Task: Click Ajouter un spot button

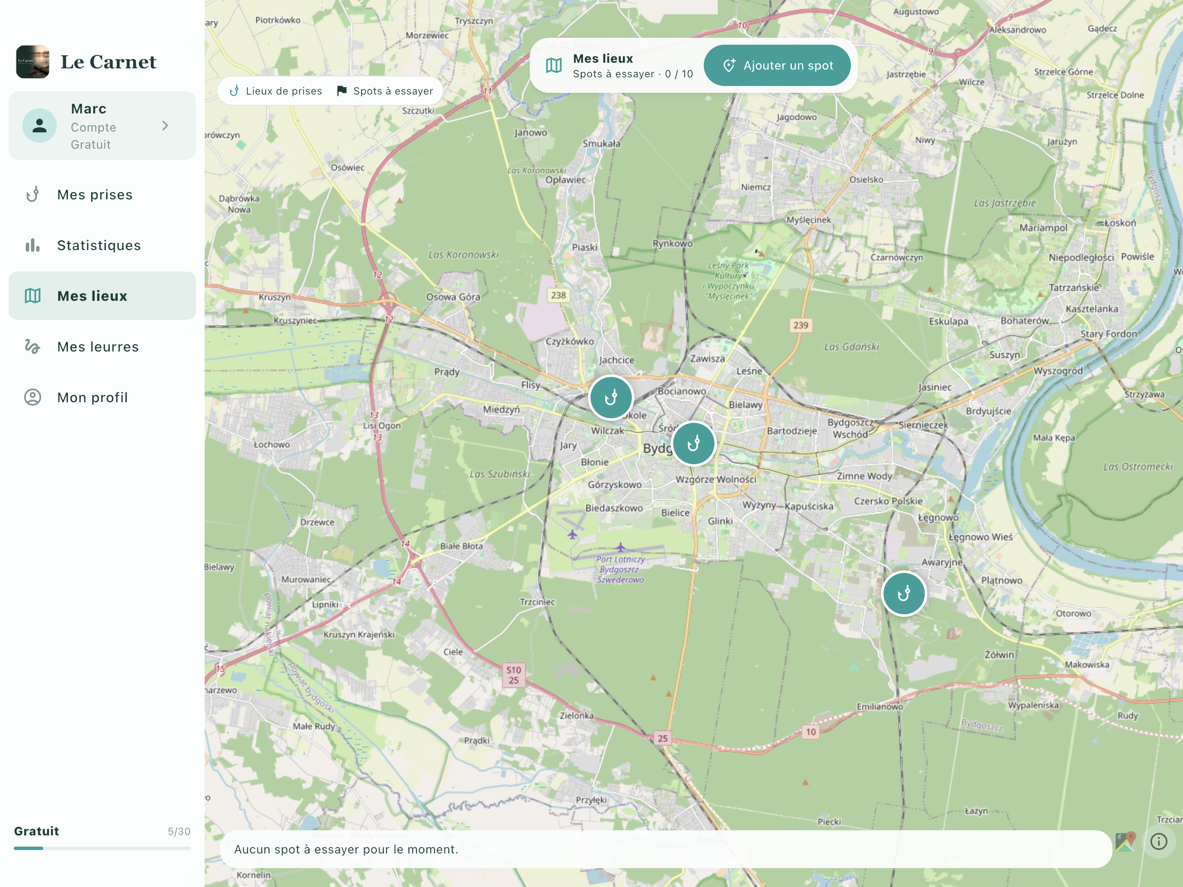Action: tap(777, 65)
